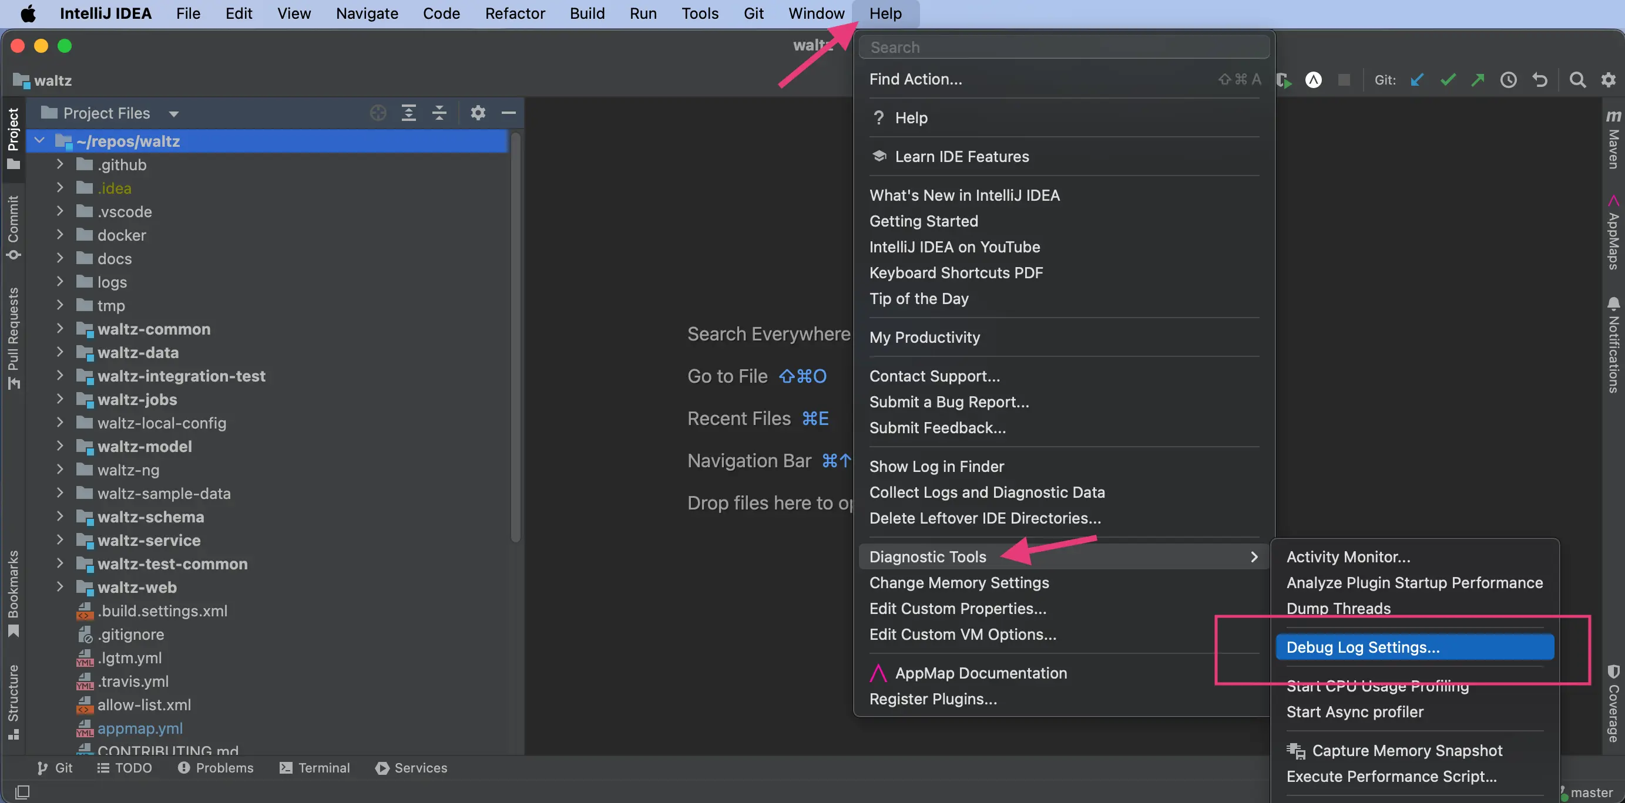Screen dimensions: 1625x803
Task: Click the Git update project arrow icon
Action: coord(1417,80)
